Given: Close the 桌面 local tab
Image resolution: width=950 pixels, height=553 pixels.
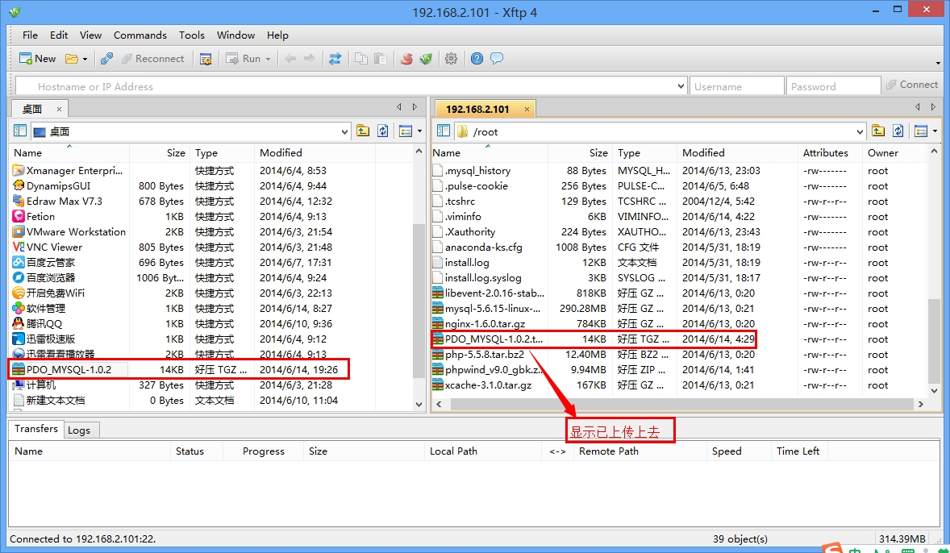Looking at the screenshot, I should (59, 110).
